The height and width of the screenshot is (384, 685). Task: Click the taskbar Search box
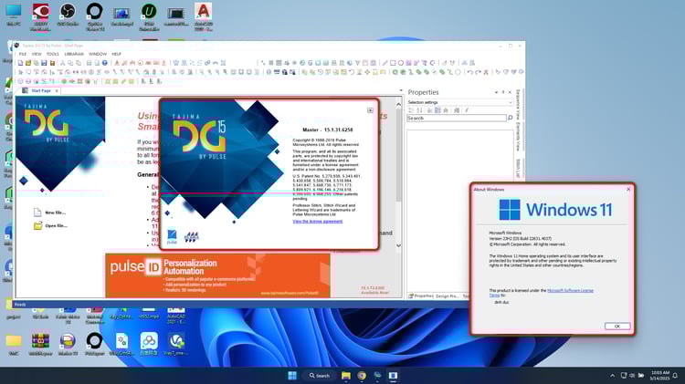[x=320, y=375]
